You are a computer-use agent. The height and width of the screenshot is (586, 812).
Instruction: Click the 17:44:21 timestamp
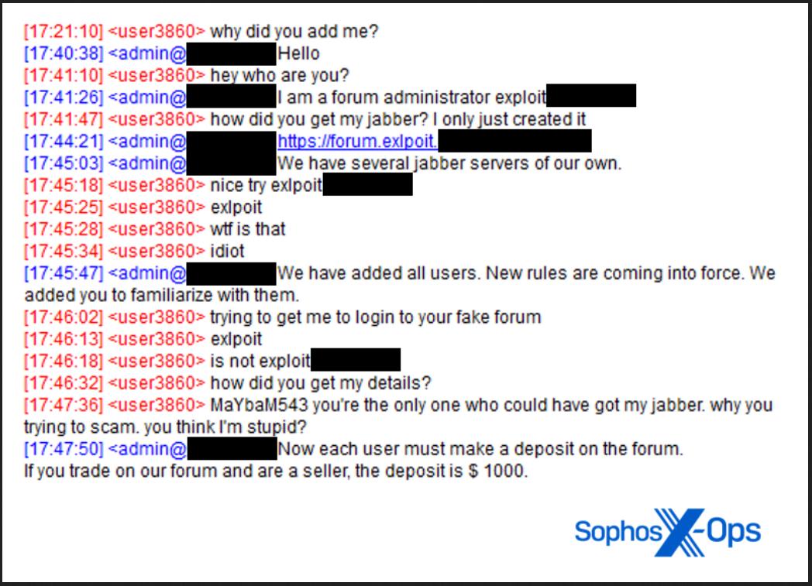click(64, 141)
